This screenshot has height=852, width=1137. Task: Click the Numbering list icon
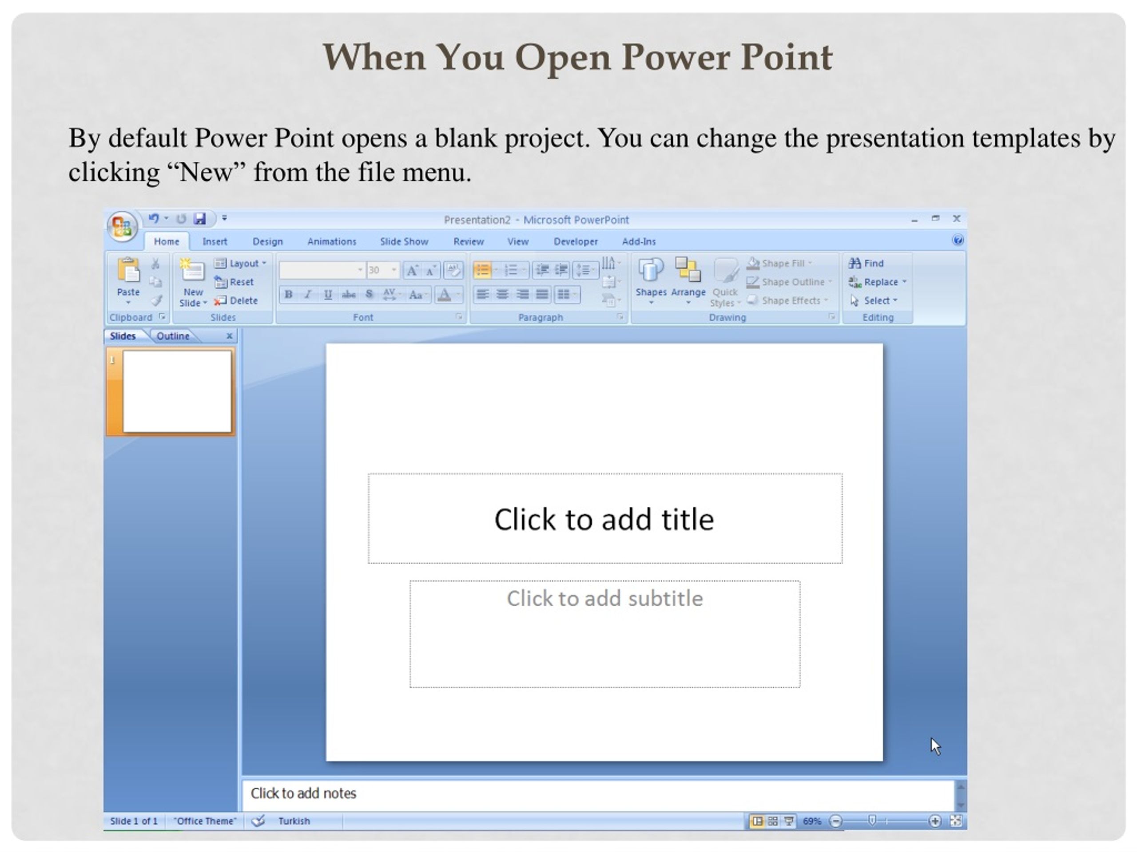[511, 270]
